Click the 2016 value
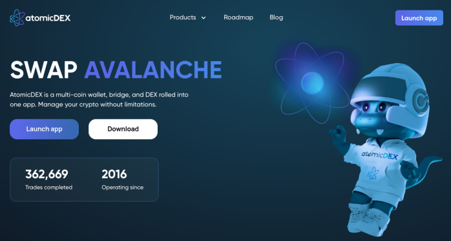This screenshot has width=451, height=241. 114,174
